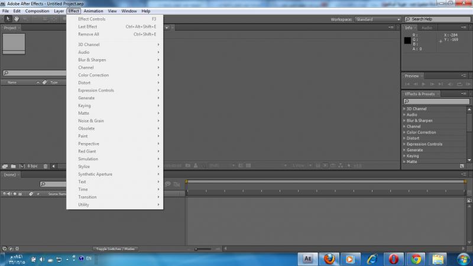Open the Workspace Standard dropdown
473x266 pixels.
(378, 20)
